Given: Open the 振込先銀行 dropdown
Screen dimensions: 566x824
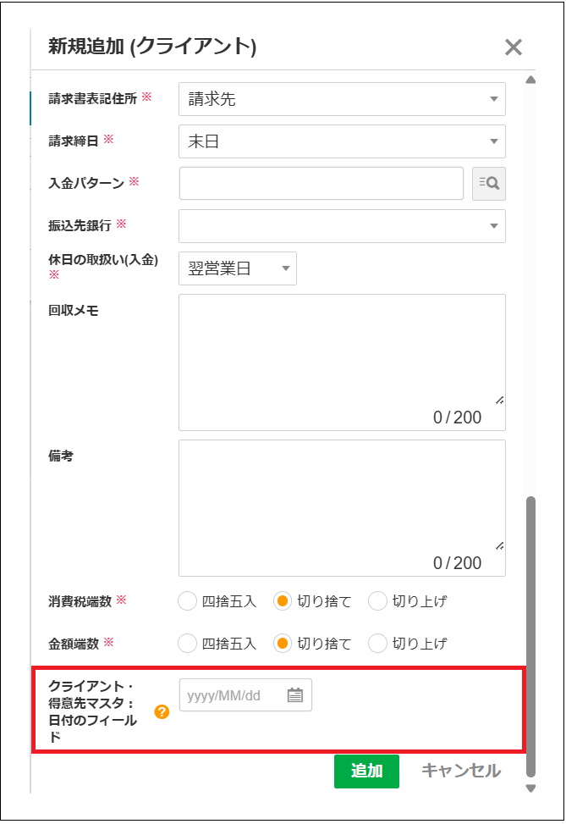Looking at the screenshot, I should (x=342, y=226).
